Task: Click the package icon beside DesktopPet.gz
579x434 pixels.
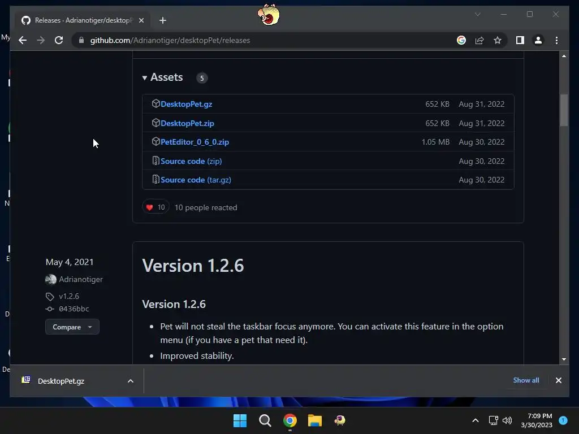Action: [x=156, y=104]
